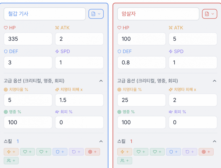Add the rotate-arrow skill to 암살자
The image size is (221, 168).
pos(190,152)
